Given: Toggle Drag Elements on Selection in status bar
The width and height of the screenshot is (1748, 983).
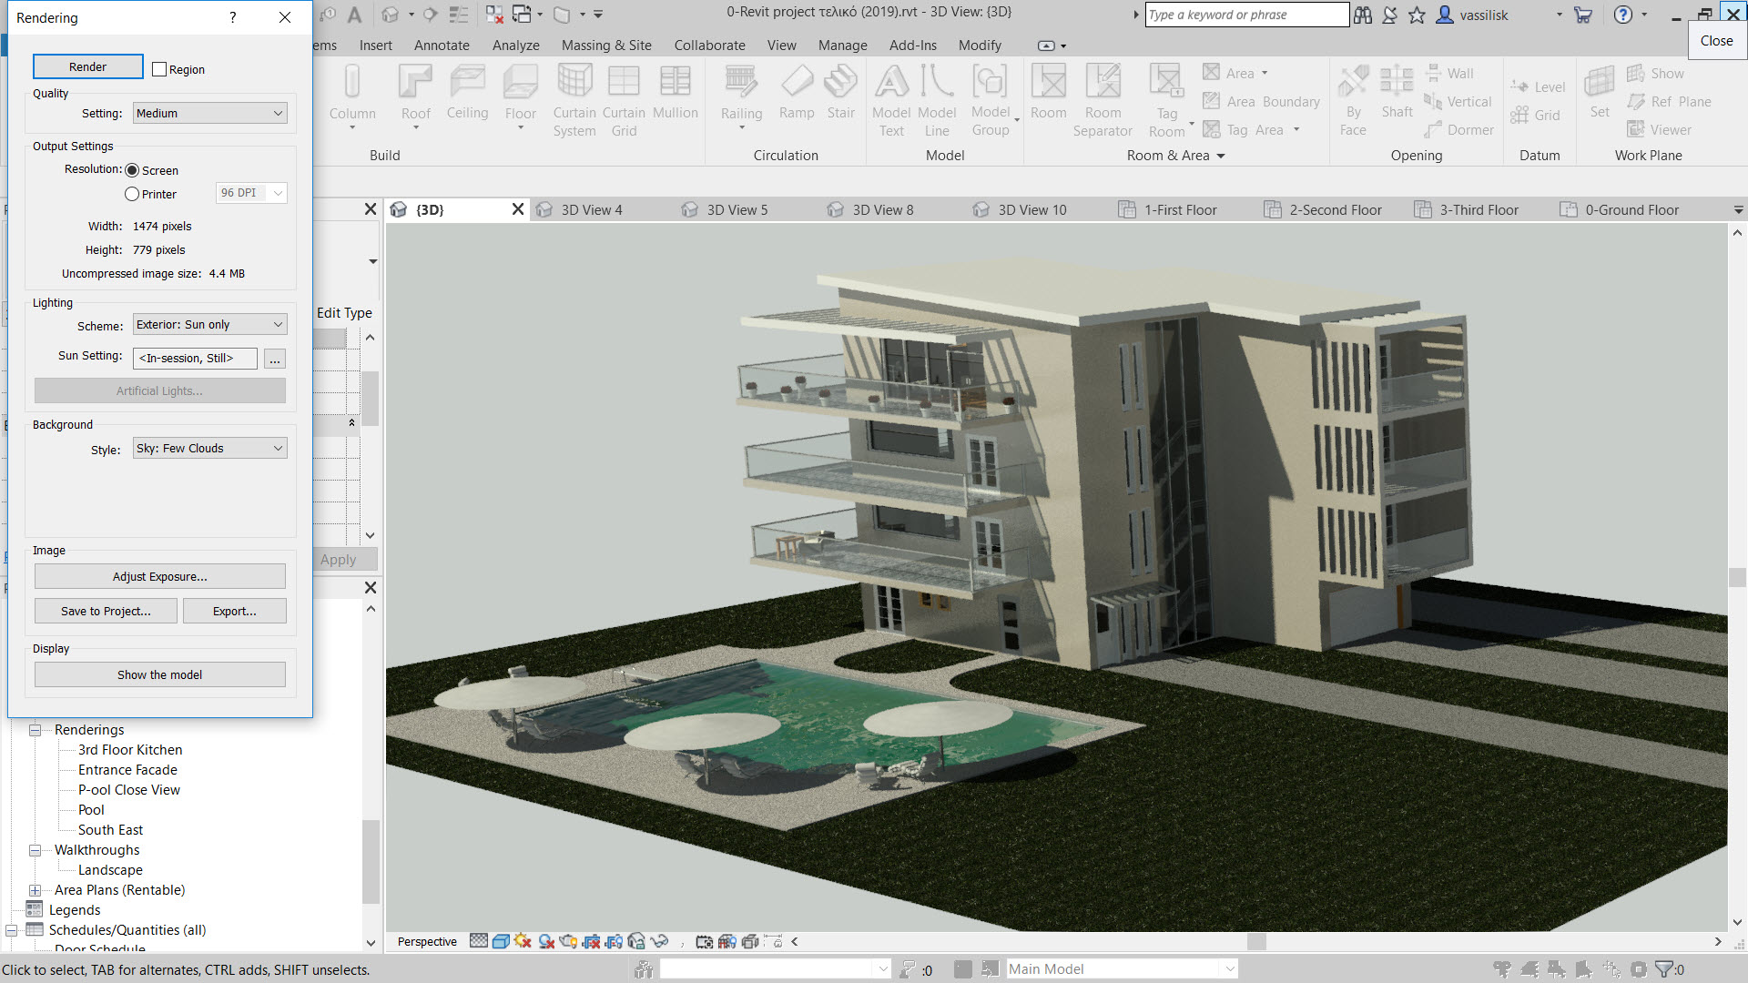Looking at the screenshot, I should [1611, 969].
